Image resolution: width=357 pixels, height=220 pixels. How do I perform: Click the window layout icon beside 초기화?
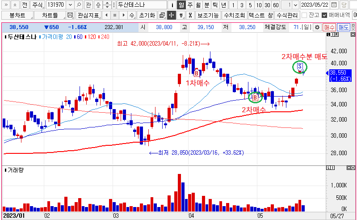[x=162, y=15]
